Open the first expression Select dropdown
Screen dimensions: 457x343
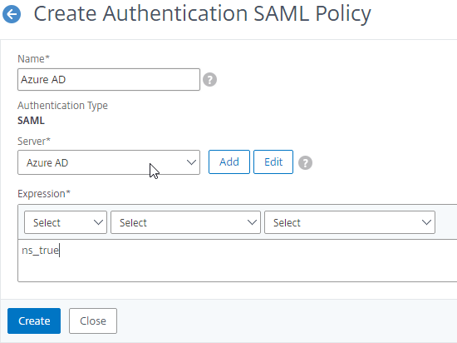pyautogui.click(x=66, y=222)
